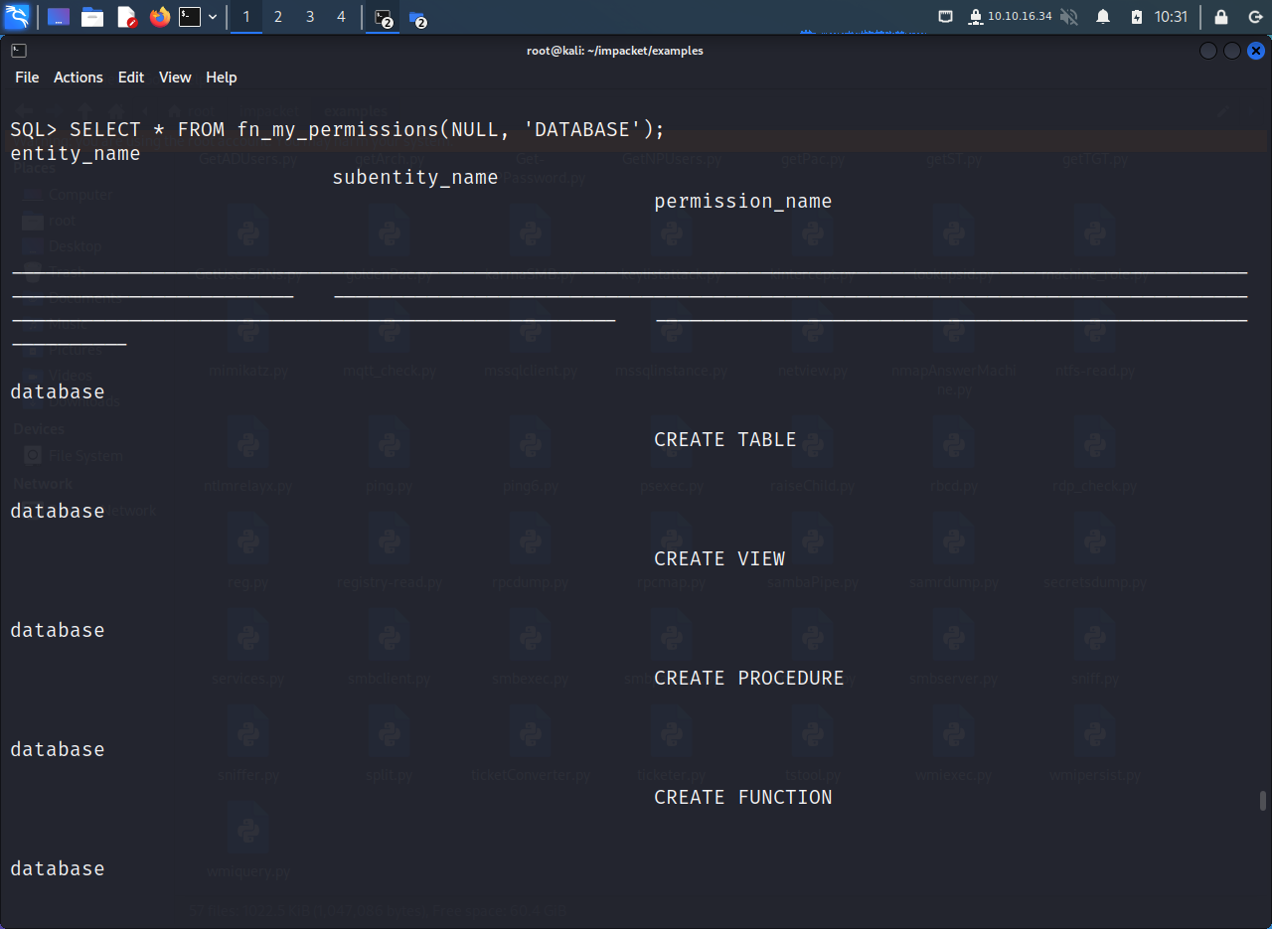This screenshot has width=1272, height=929.
Task: Open the notifications bell
Action: tap(1103, 17)
